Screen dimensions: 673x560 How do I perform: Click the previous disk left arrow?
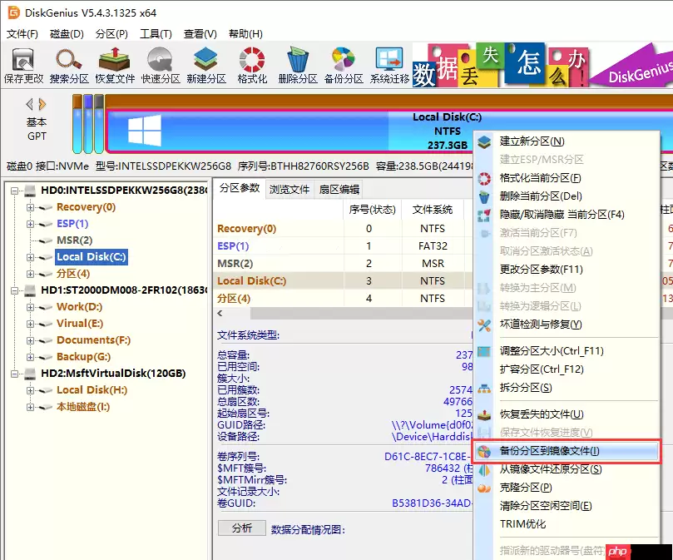pyautogui.click(x=29, y=104)
